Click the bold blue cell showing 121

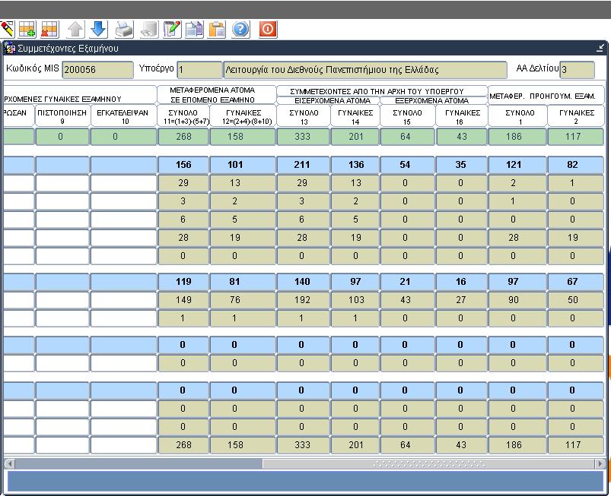pyautogui.click(x=517, y=165)
